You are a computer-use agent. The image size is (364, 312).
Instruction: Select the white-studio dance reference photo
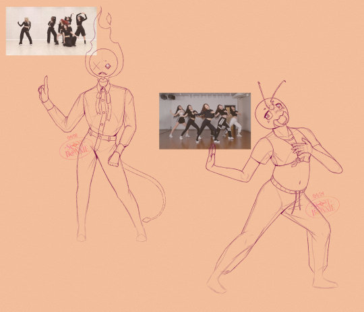pyautogui.click(x=51, y=31)
